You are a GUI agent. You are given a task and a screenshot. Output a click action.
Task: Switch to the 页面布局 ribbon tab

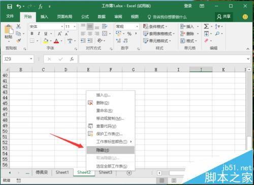click(65, 17)
